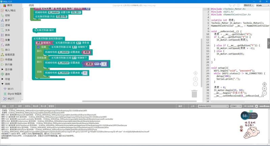Viewport: 270px width, 146px height.
Task: Click the workspace horizontal scrollbar
Action: tap(139, 101)
